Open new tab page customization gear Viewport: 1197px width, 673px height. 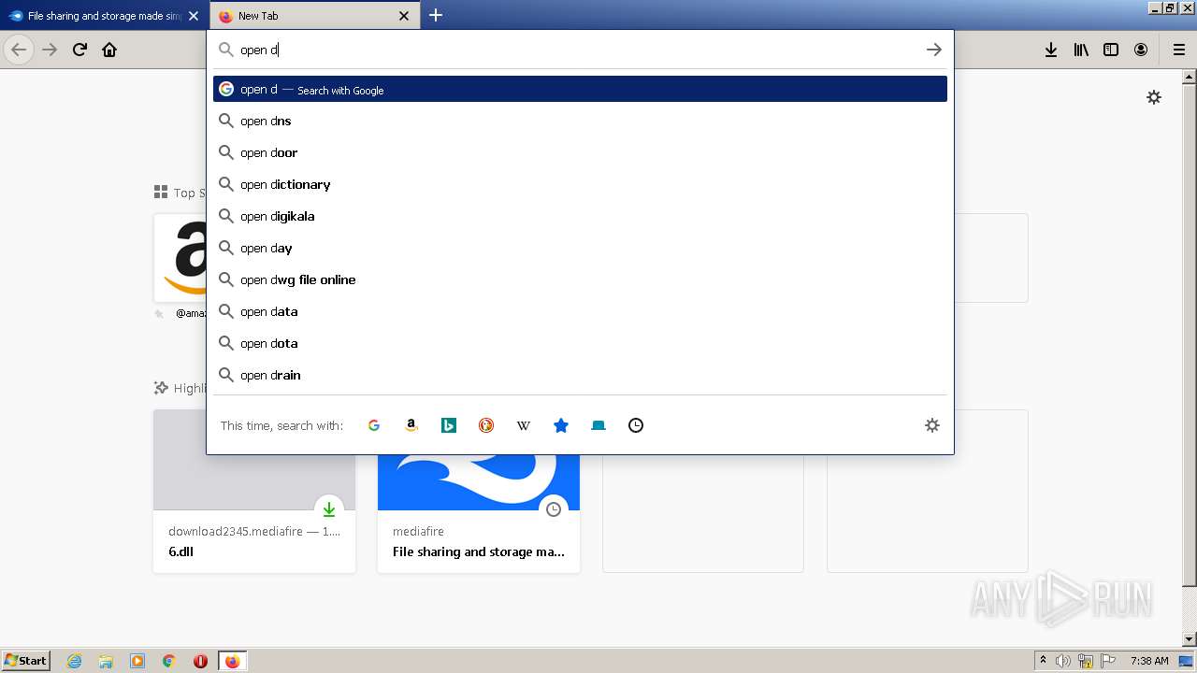[1154, 97]
